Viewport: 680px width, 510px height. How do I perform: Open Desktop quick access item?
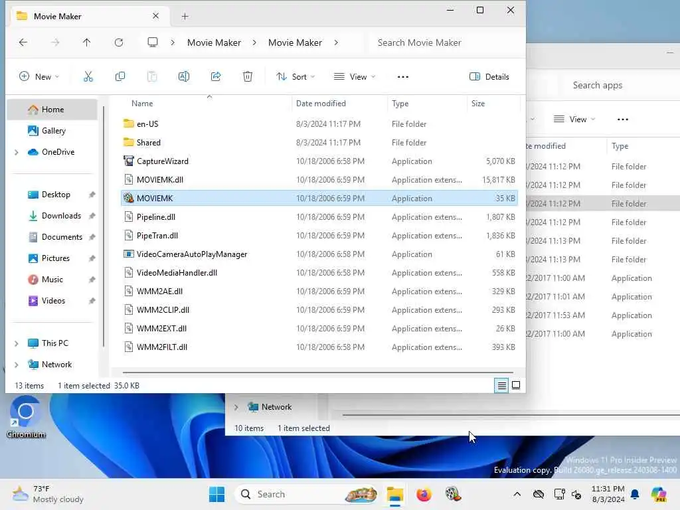[56, 195]
